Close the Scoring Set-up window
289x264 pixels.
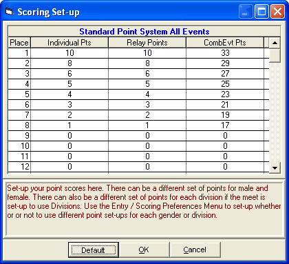[x=277, y=11]
